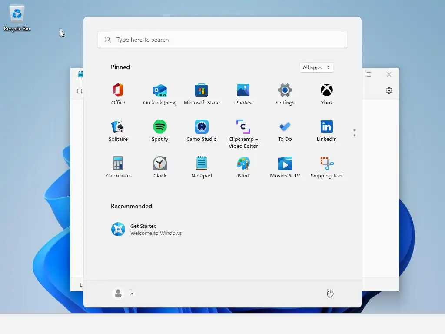Screen dimensions: 445x334
Task: Open Get Started welcome app
Action: tap(146, 229)
